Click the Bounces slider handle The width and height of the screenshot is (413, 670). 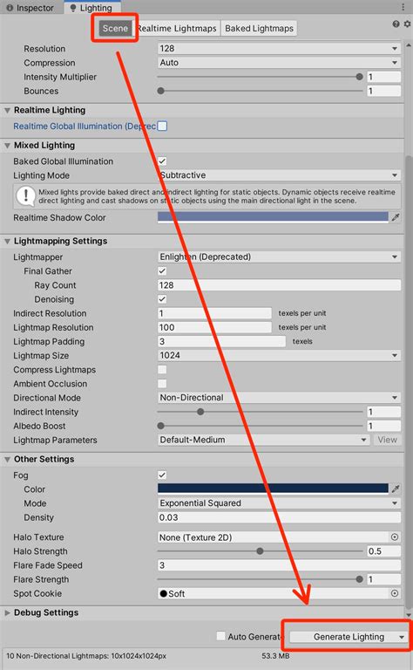(161, 91)
